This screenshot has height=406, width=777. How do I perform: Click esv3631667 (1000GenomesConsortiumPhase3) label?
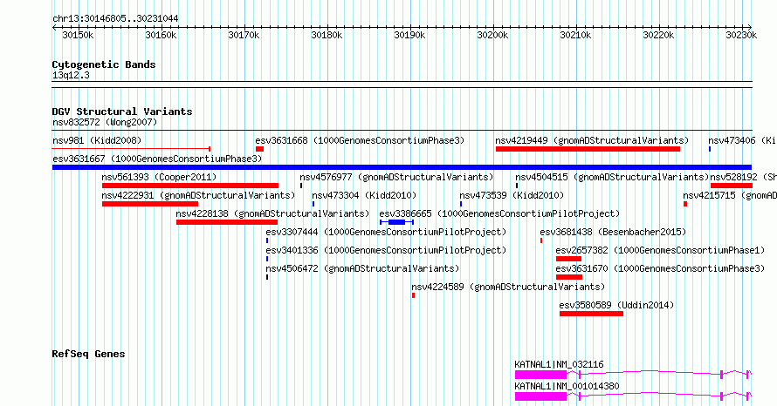point(157,159)
